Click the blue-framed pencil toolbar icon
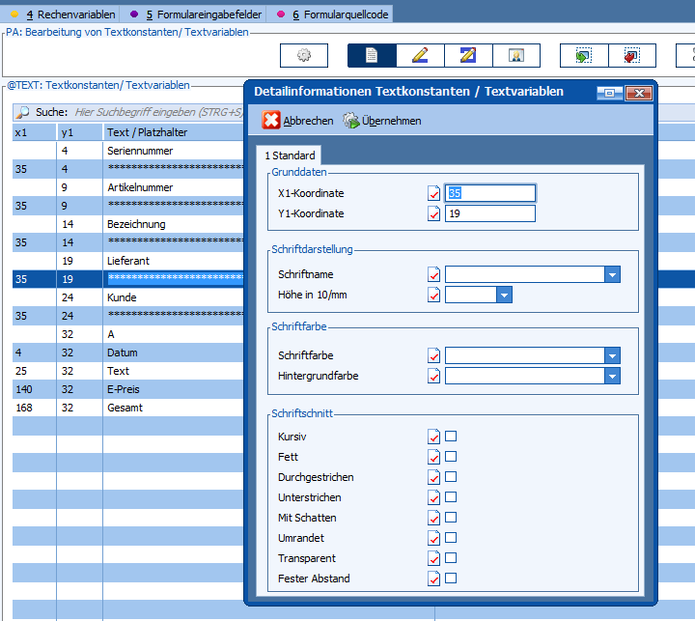This screenshot has height=621, width=695. (468, 56)
